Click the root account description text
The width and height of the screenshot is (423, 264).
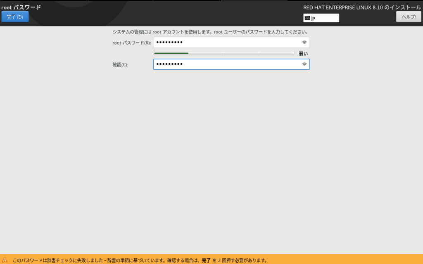pyautogui.click(x=211, y=32)
